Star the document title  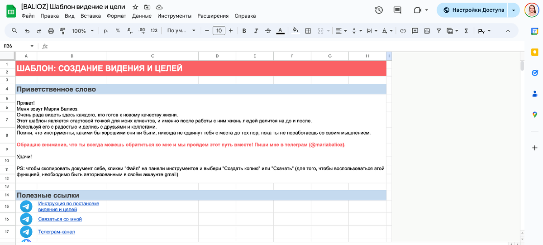pyautogui.click(x=135, y=7)
